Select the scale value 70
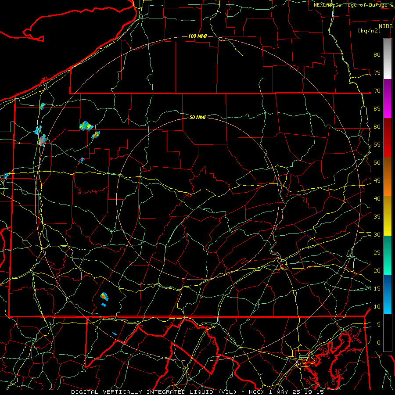 377,91
